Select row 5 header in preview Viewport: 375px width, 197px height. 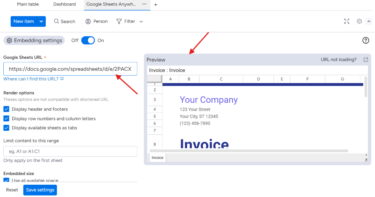155,116
